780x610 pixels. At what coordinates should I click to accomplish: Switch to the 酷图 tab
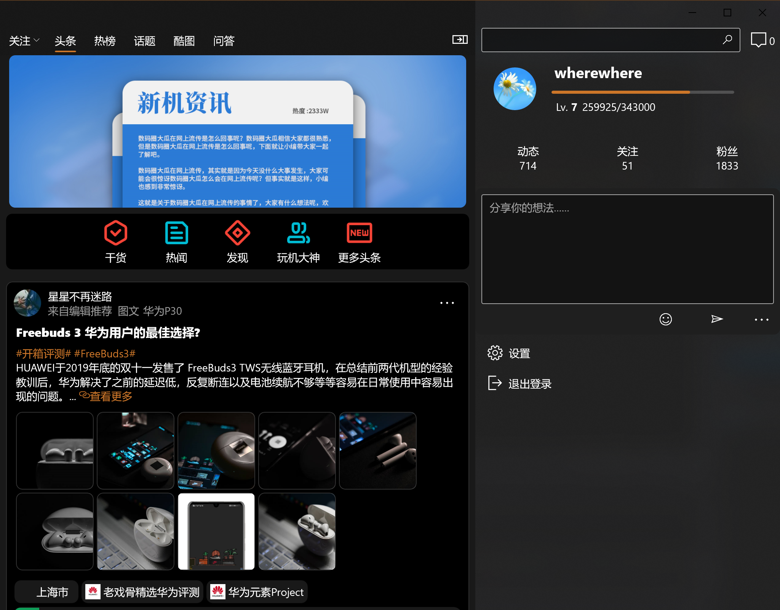(184, 41)
